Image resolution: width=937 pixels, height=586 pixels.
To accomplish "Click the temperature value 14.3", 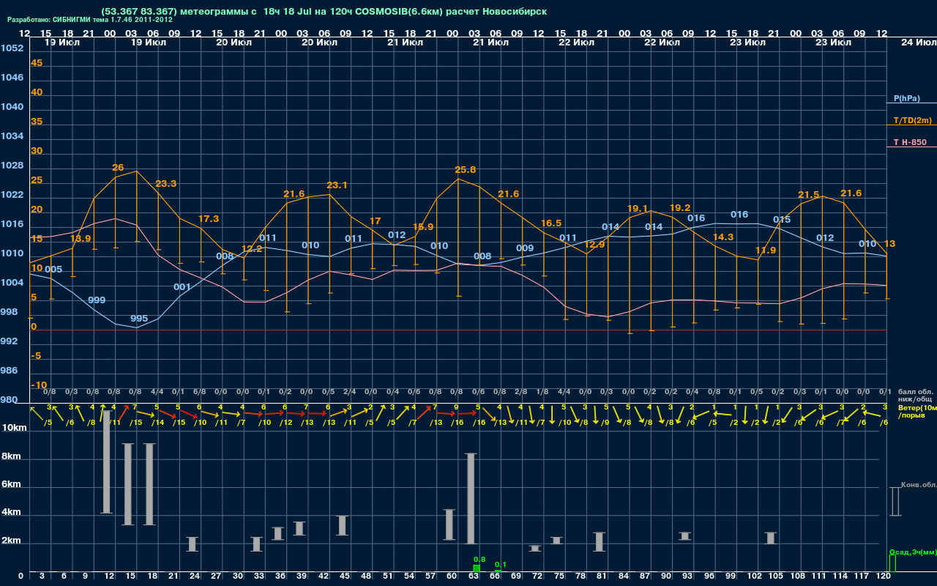I will pyautogui.click(x=723, y=237).
